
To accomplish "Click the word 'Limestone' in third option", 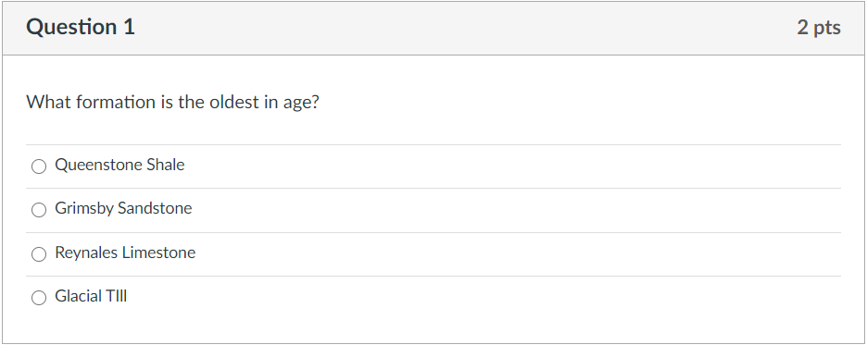I will (x=158, y=253).
